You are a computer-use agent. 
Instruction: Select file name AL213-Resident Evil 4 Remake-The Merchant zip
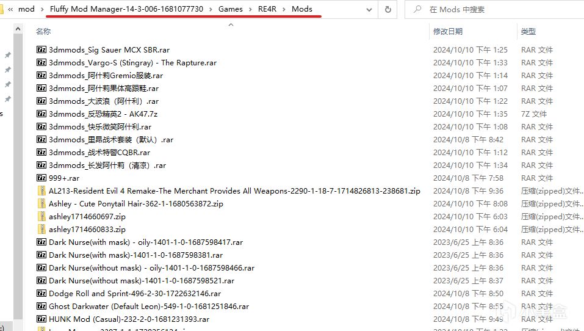[x=235, y=191]
